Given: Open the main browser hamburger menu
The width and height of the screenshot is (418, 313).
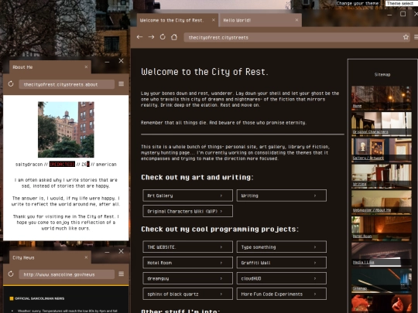Looking at the screenshot, I should (x=416, y=37).
